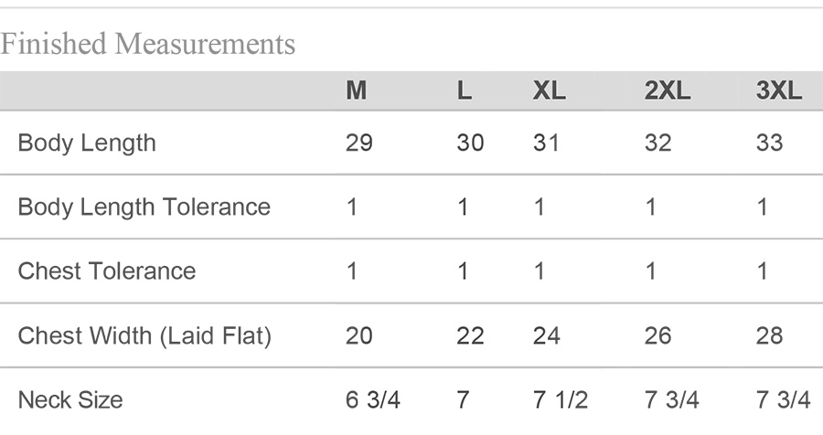Click the neck size value 6 3/4
This screenshot has height=435, width=823.
tap(373, 400)
